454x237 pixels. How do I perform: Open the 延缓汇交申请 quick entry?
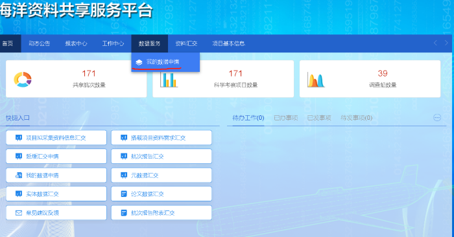[56, 156]
